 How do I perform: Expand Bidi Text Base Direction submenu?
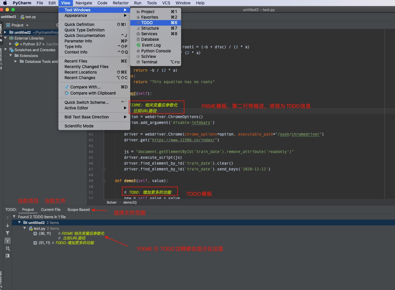point(94,117)
